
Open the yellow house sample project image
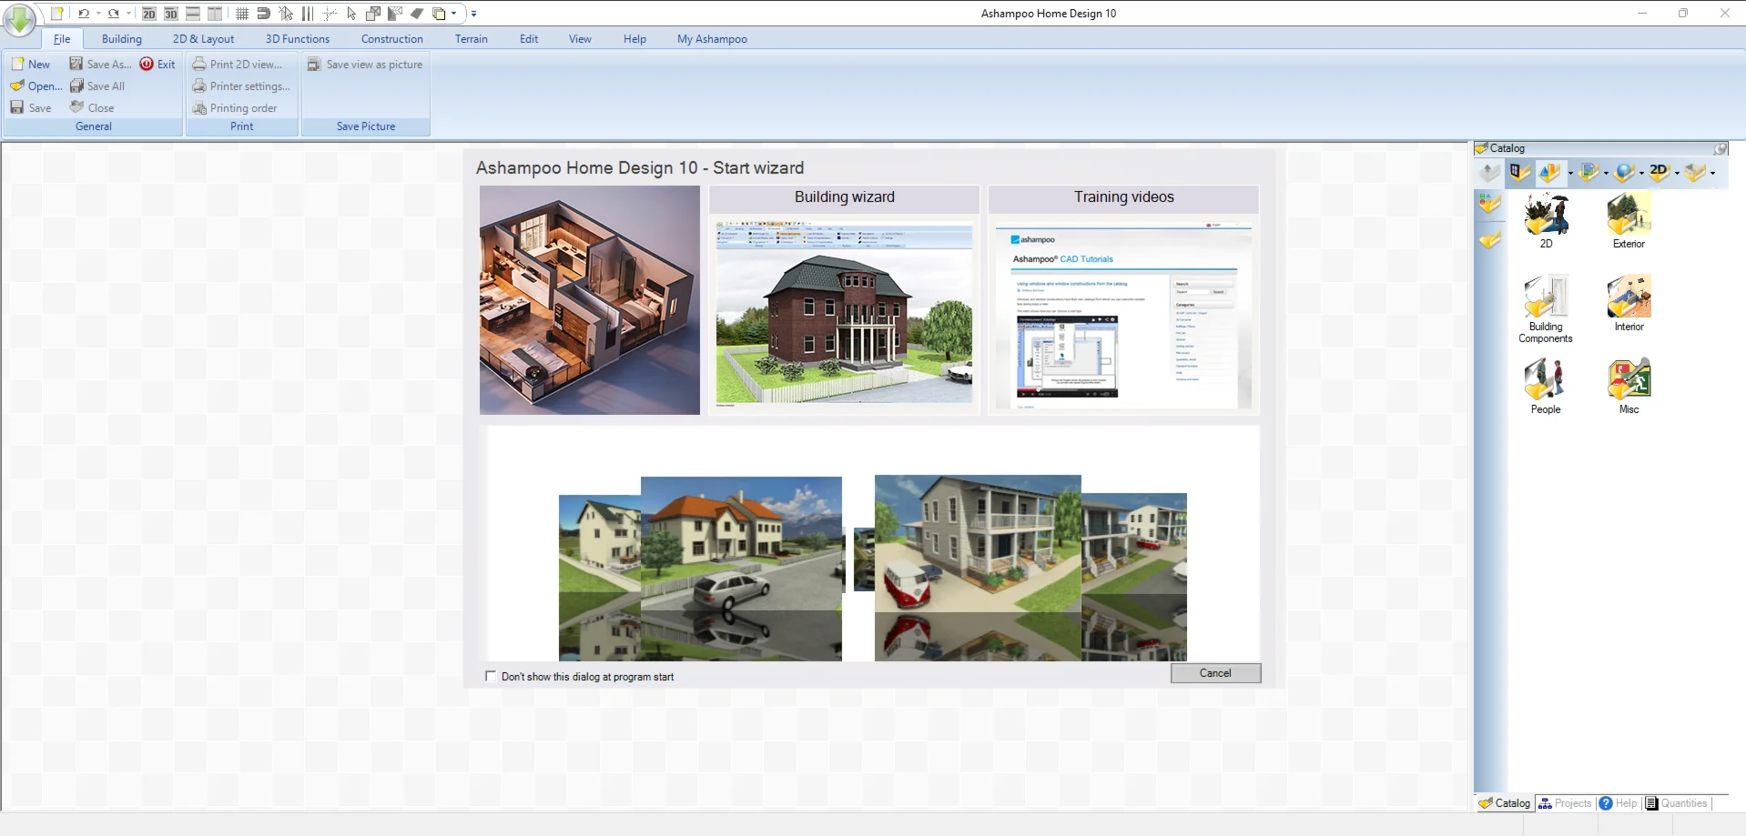tap(741, 568)
